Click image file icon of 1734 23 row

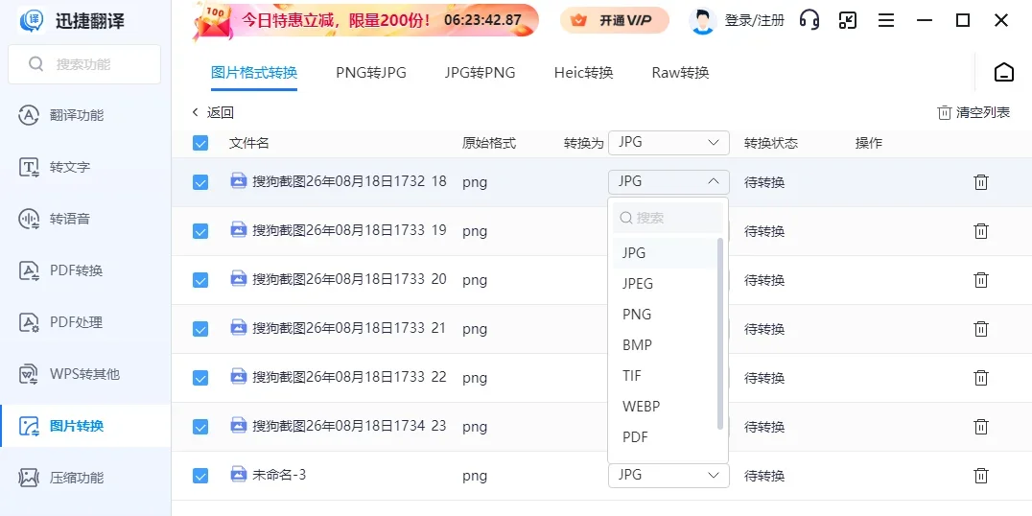pyautogui.click(x=238, y=425)
